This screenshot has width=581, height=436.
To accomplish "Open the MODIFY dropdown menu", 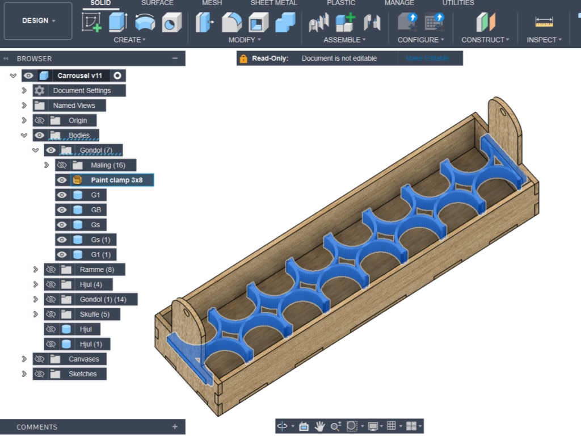I will pos(245,40).
